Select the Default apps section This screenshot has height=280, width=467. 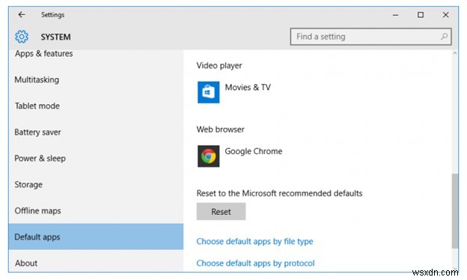[x=96, y=237]
